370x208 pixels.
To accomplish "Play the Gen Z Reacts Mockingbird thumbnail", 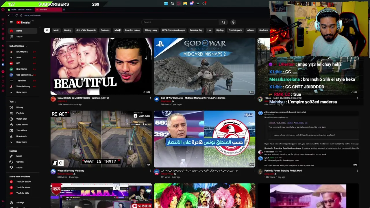I will [101, 66].
